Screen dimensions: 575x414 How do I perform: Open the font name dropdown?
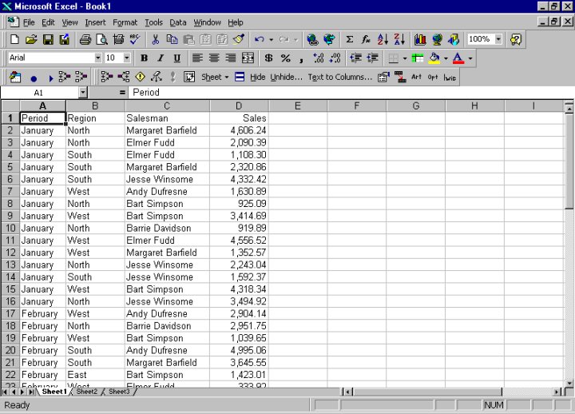[x=98, y=58]
